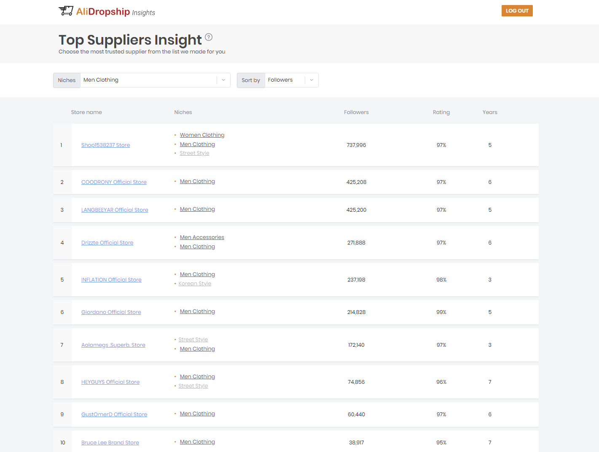Click Street Style under Shop1538237 Store
The image size is (599, 452).
194,153
